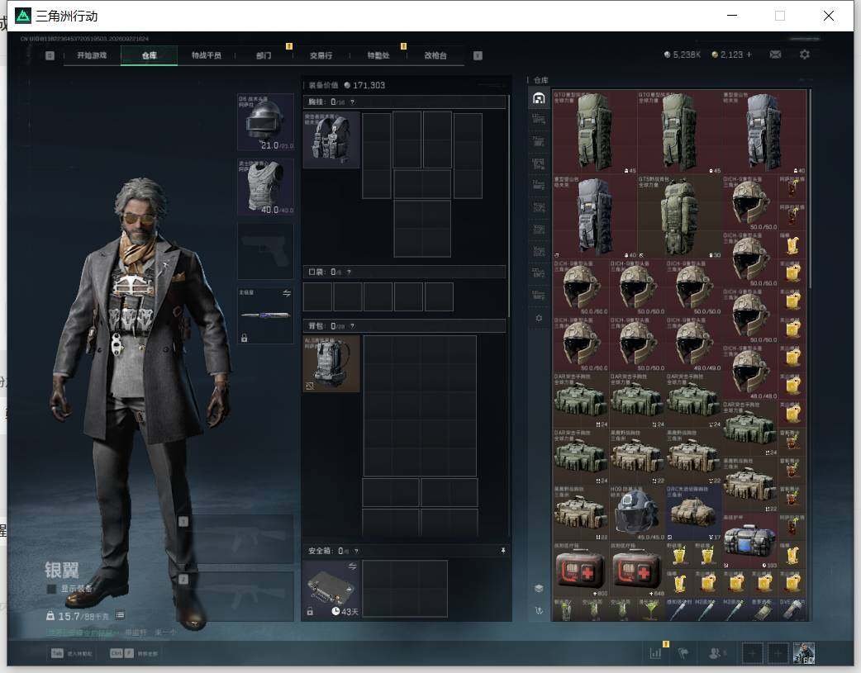Click the empty pistol slot
The image size is (861, 673).
click(x=265, y=251)
